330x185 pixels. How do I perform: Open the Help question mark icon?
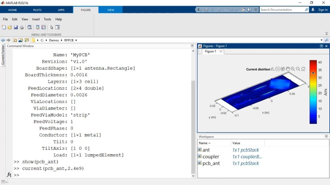pyautogui.click(x=250, y=10)
